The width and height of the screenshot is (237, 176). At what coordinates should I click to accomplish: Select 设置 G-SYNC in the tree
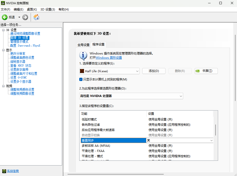(x=18, y=77)
